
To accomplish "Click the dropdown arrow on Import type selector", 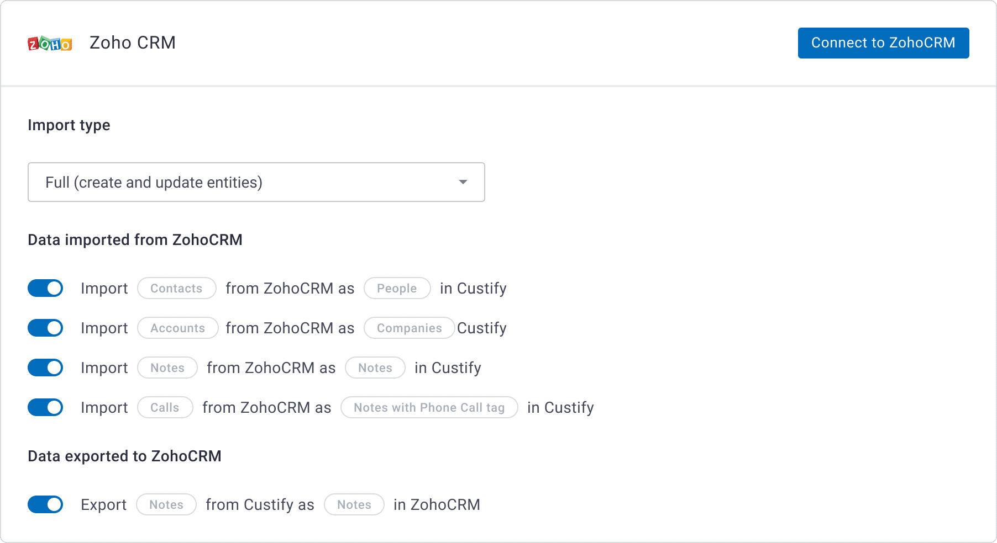I will tap(463, 182).
